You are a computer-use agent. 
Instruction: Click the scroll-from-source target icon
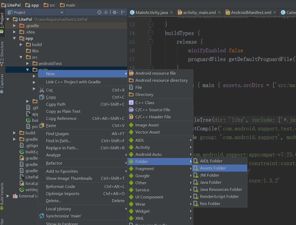[x=99, y=12]
